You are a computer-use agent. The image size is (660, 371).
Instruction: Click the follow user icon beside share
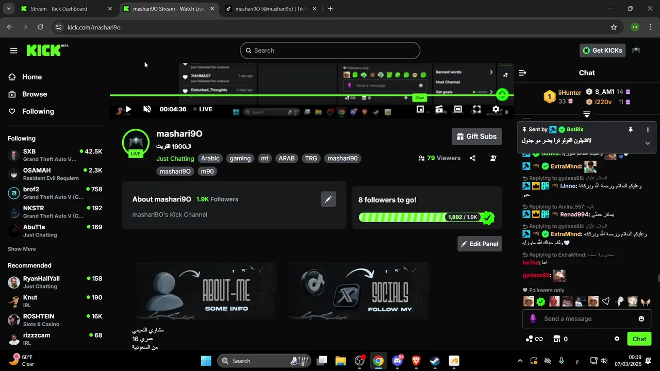[x=494, y=158]
